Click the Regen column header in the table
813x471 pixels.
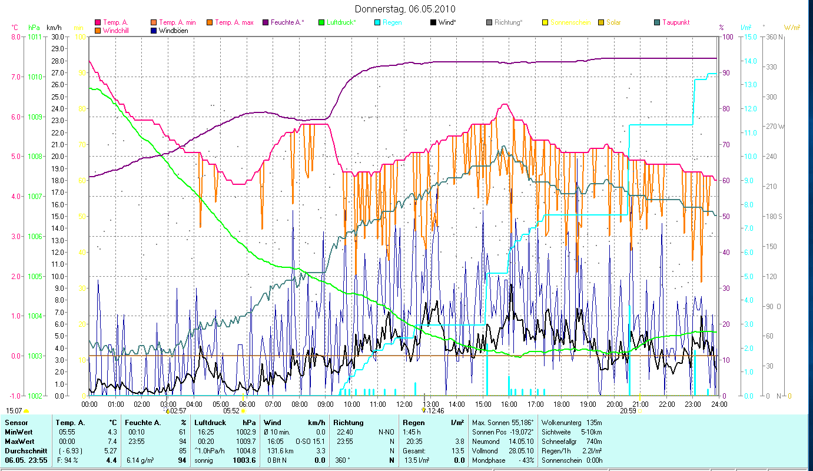point(413,423)
